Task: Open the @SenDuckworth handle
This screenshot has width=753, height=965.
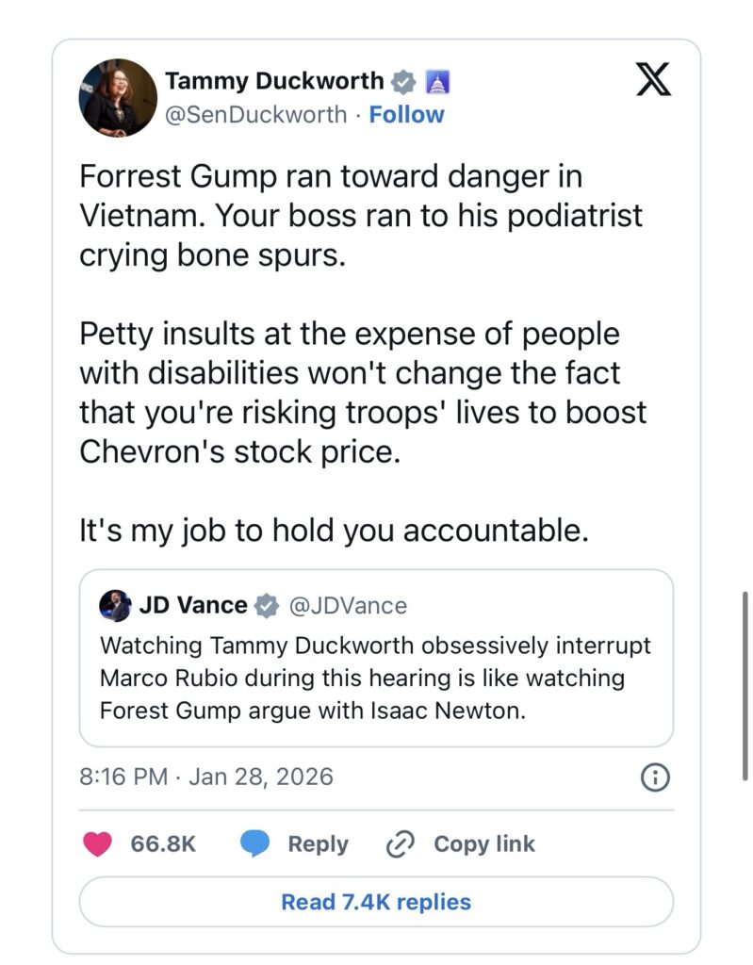Action: coord(255,115)
